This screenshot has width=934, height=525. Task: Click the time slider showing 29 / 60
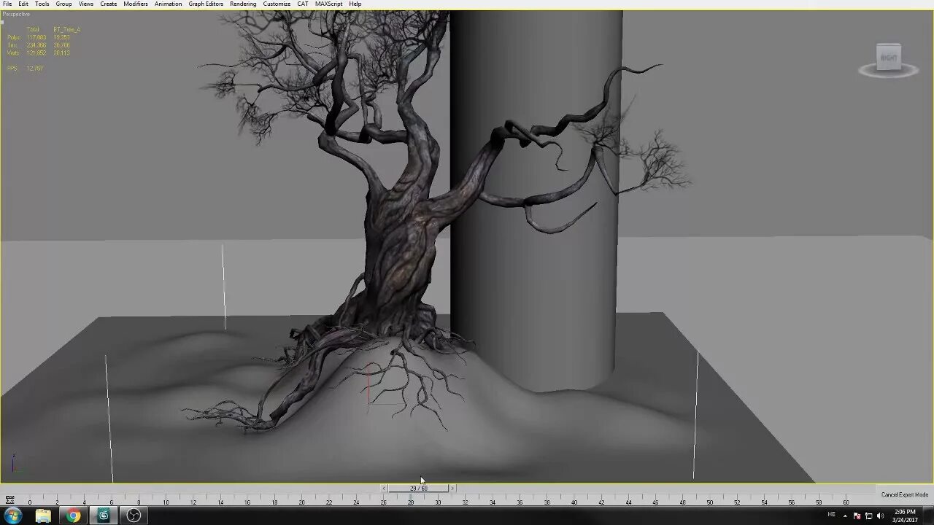pos(418,489)
